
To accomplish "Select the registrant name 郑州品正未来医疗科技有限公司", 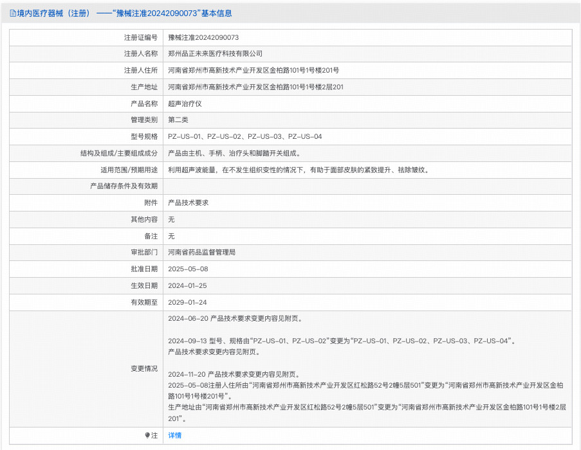I will click(215, 54).
